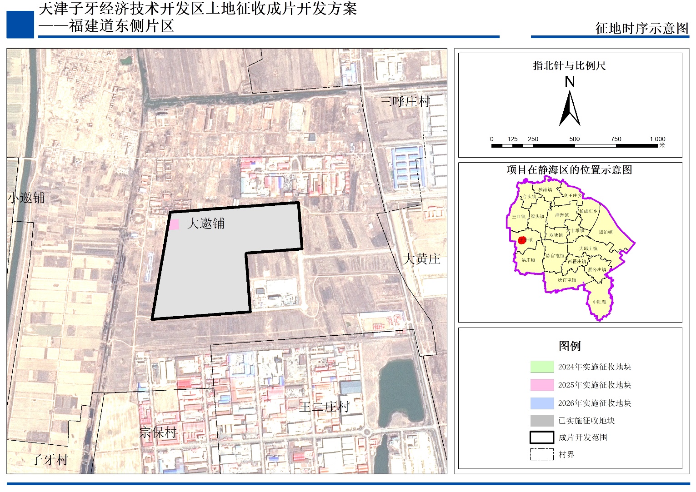Click the green 2024年实施征收地块 legend swatch

point(541,367)
